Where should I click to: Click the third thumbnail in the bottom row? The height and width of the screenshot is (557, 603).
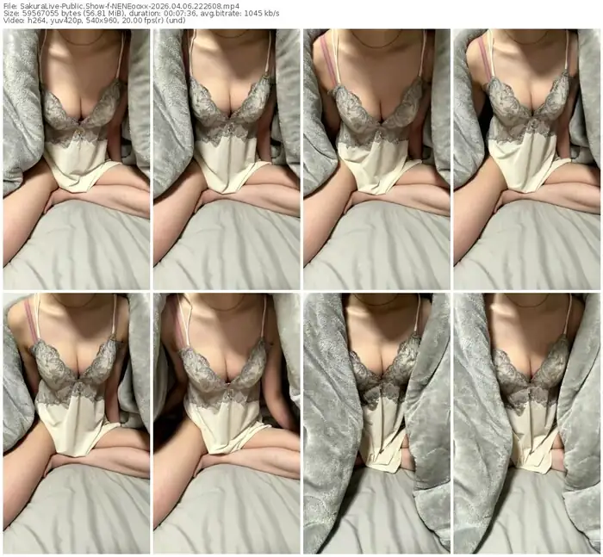pyautogui.click(x=376, y=423)
